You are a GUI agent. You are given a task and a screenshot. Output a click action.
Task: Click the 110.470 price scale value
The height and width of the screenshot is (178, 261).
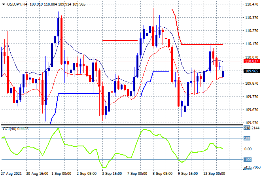pos(252,4)
